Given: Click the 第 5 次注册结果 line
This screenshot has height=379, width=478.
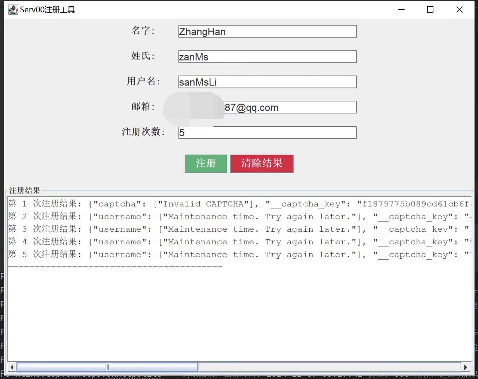Looking at the screenshot, I should (239, 254).
